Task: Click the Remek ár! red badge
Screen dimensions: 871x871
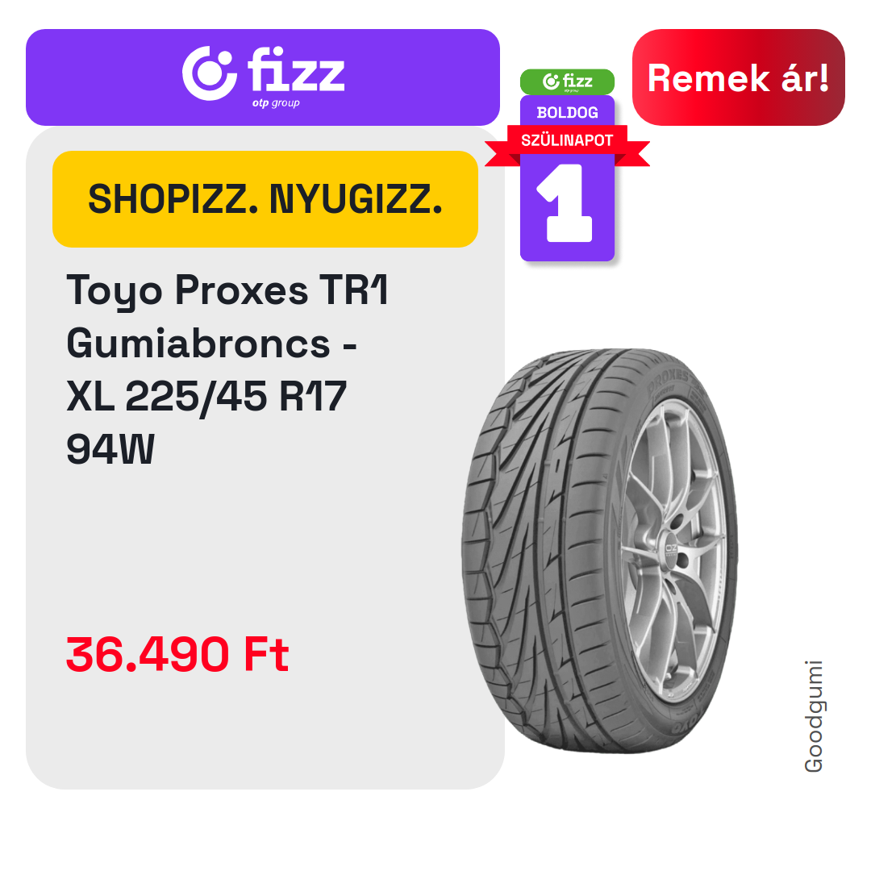Action: pyautogui.click(x=738, y=77)
